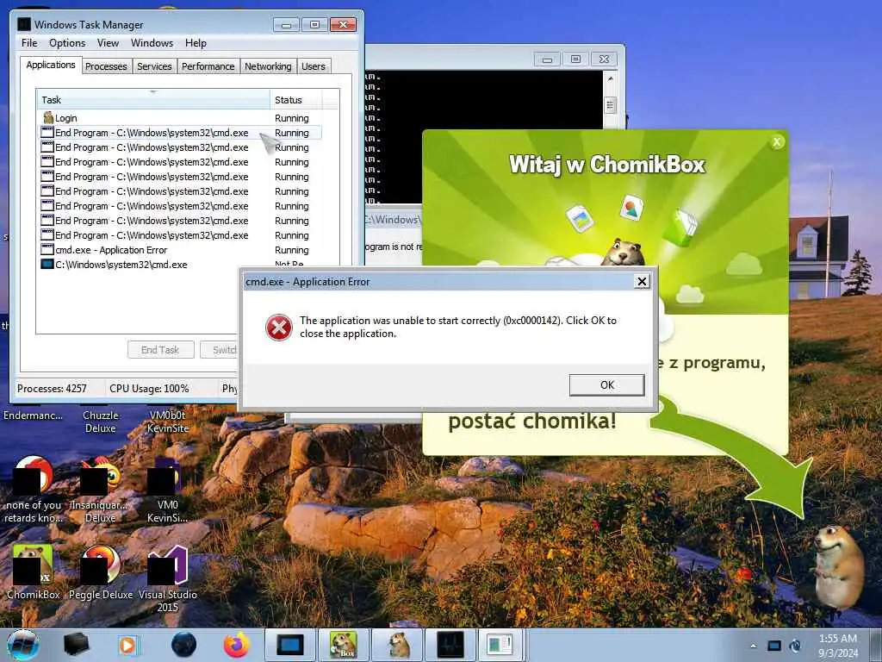Maximize the background cmd window

[575, 59]
